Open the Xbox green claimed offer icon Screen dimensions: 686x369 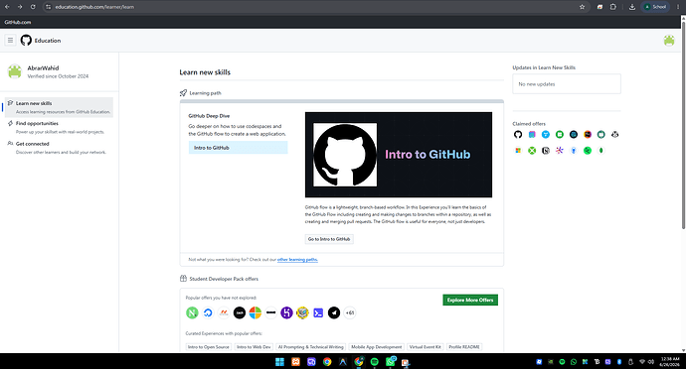[532, 151]
